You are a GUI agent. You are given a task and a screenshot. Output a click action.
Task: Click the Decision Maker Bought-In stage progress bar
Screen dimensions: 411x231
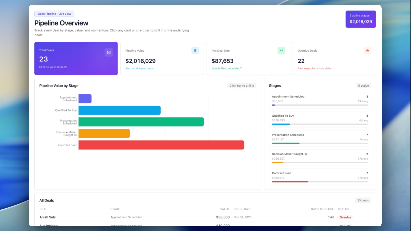320,163
